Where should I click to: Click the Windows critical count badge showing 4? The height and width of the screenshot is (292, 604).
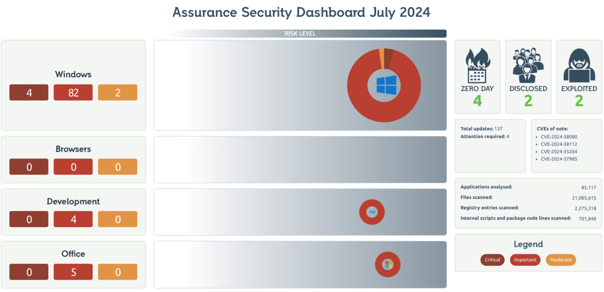(29, 93)
